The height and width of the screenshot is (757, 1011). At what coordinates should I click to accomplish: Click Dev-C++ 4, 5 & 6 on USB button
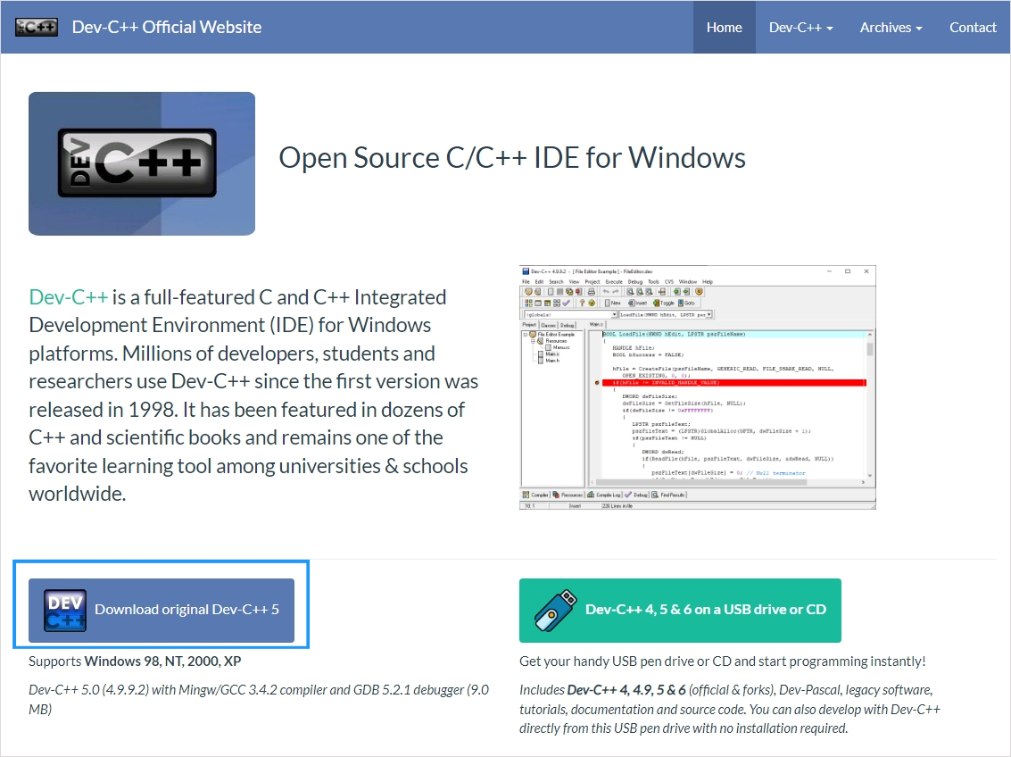pos(680,610)
